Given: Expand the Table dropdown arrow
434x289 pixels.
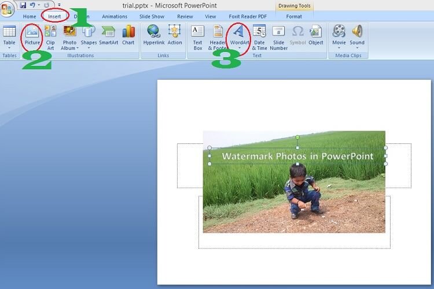Looking at the screenshot, I should [9, 48].
